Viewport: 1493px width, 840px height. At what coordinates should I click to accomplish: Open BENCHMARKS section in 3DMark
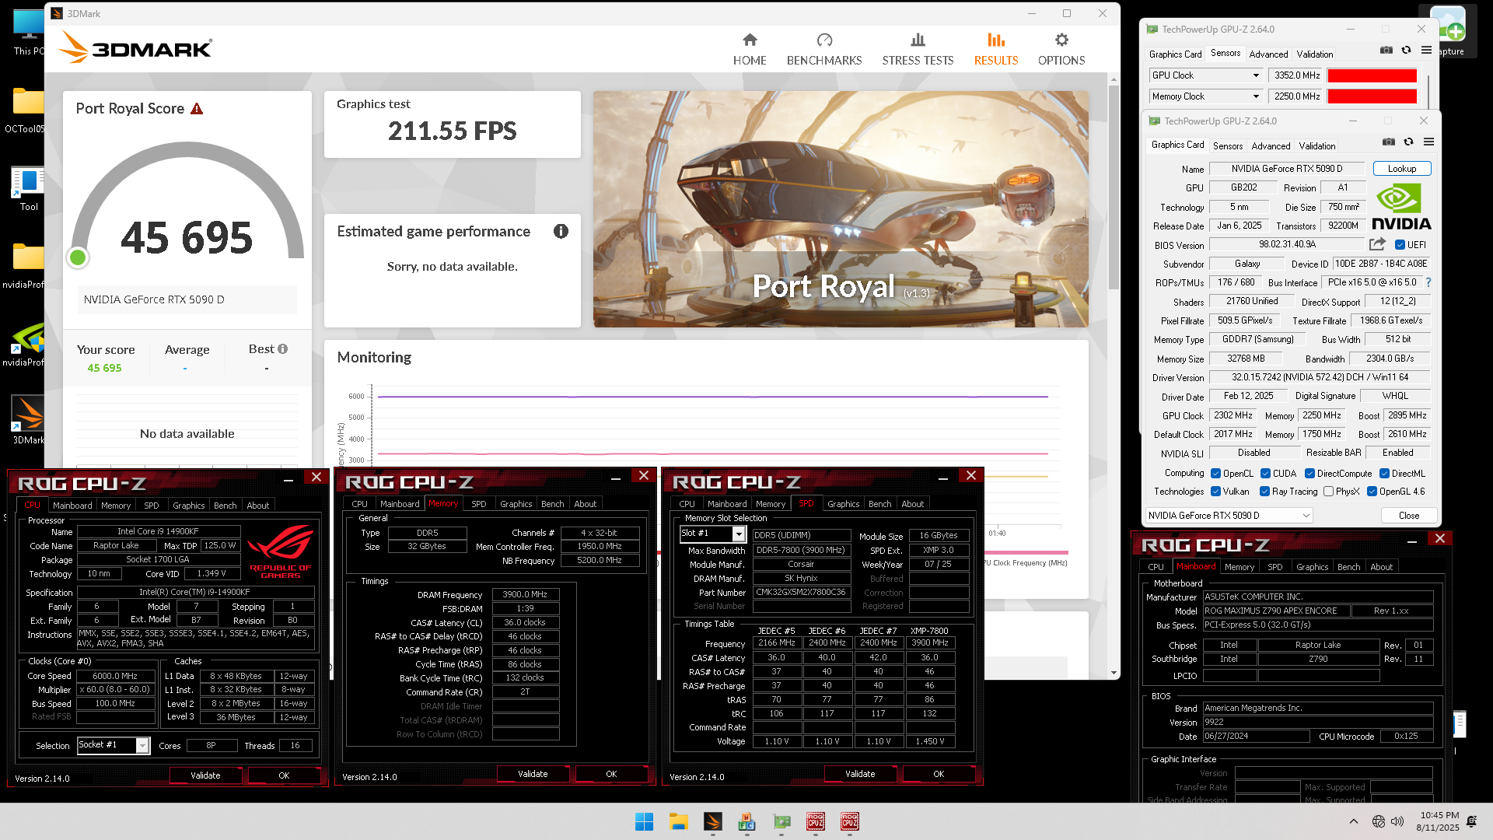click(x=824, y=50)
